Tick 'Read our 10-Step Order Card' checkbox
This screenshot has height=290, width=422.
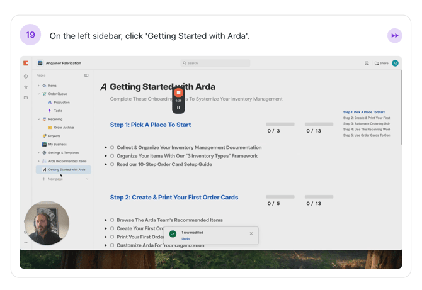(x=112, y=164)
